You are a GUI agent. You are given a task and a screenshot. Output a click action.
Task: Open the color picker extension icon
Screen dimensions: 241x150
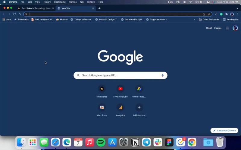(216, 14)
